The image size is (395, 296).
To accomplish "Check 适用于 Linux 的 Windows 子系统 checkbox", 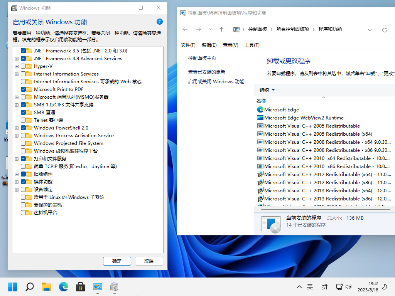I will tap(23, 197).
